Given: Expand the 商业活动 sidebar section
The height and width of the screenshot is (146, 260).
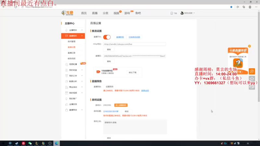Looking at the screenshot, I should [x=82, y=87].
